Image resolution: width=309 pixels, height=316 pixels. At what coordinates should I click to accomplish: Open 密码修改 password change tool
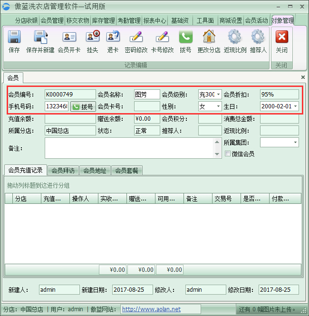(x=136, y=38)
